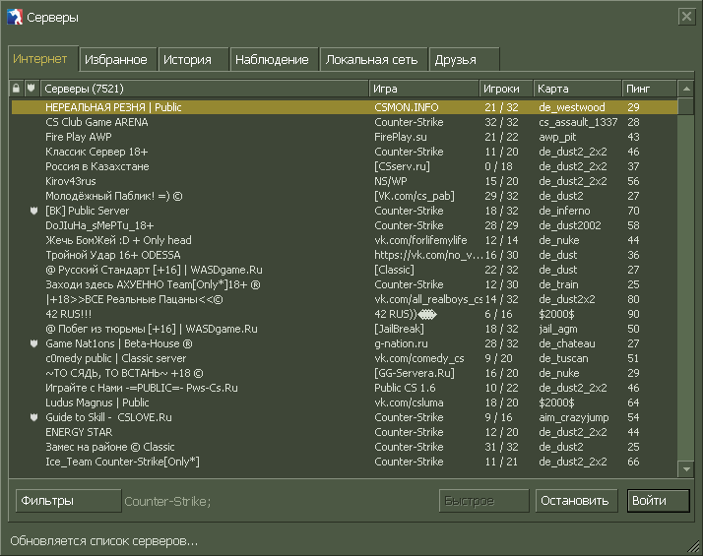Open the Локальная сеть tab

374,60
